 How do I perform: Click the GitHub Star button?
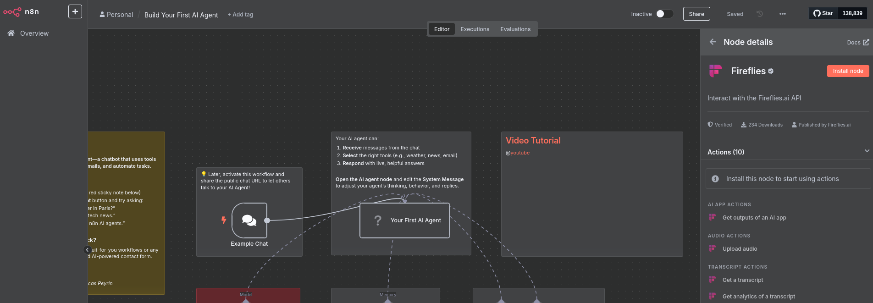pyautogui.click(x=823, y=13)
